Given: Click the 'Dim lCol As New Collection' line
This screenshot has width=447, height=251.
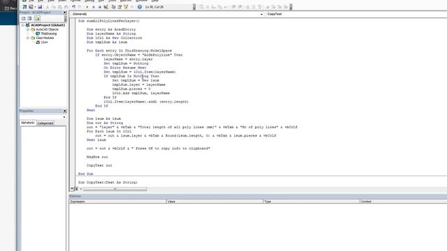Looking at the screenshot, I should click(115, 38).
